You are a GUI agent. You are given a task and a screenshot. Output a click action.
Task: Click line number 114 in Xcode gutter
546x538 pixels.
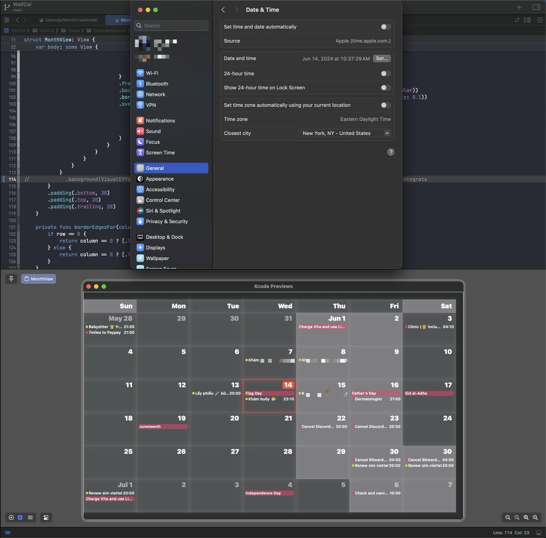point(12,179)
